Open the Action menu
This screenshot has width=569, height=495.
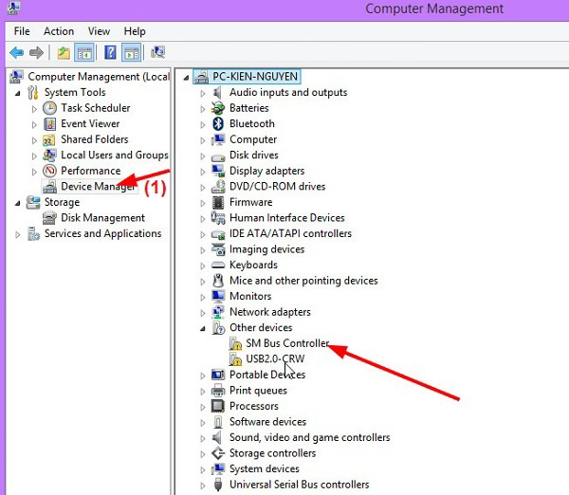coord(59,31)
